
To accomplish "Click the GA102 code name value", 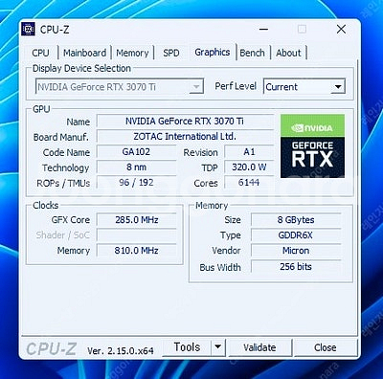I will [x=136, y=152].
